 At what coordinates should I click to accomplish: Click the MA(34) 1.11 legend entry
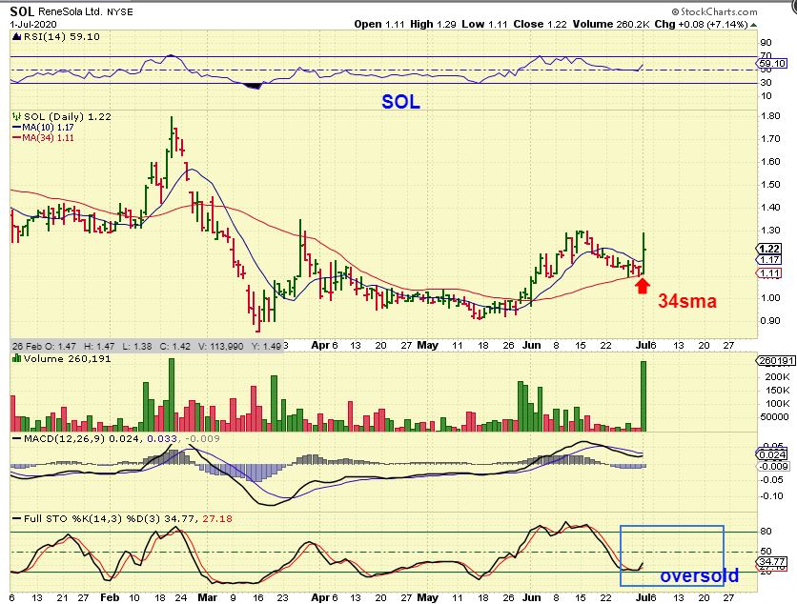pyautogui.click(x=43, y=138)
